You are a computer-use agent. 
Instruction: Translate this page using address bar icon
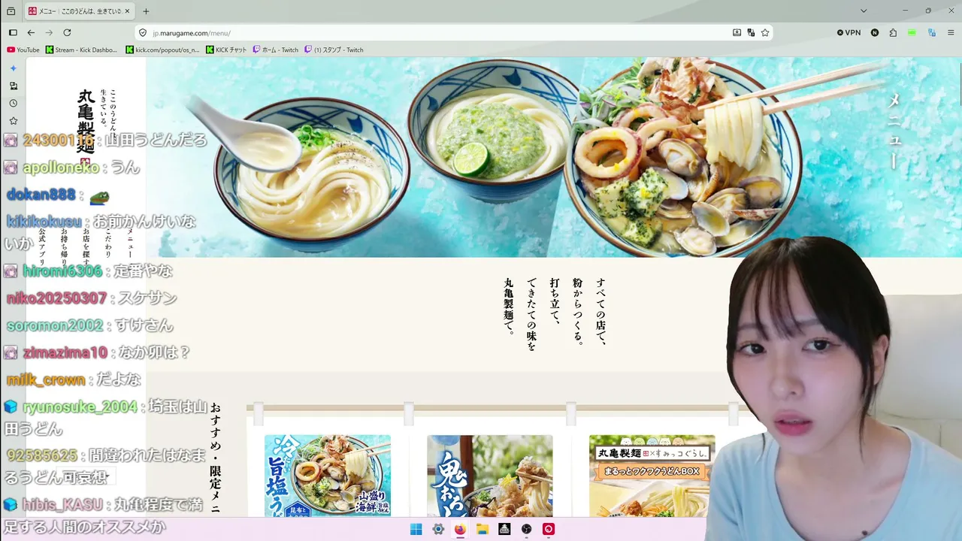(x=751, y=33)
